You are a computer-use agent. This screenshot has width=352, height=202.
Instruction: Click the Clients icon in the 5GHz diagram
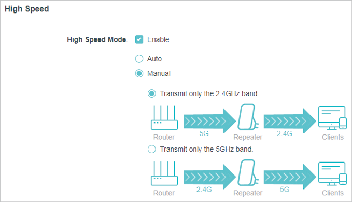pos(332,173)
